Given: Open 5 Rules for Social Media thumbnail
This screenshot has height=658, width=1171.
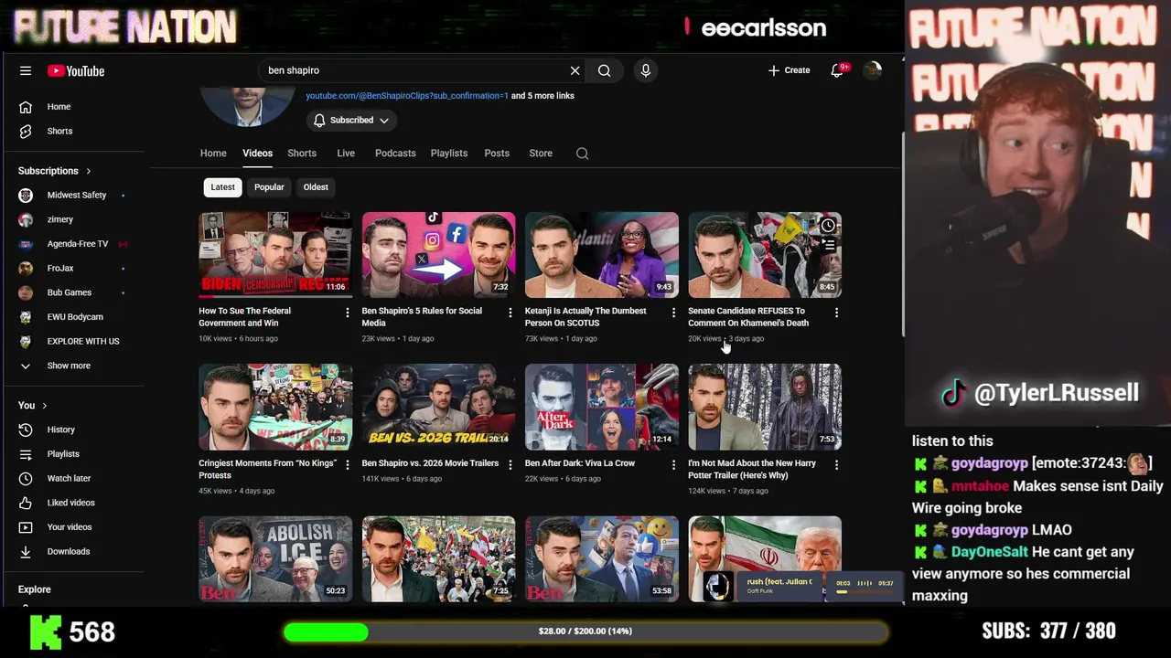Looking at the screenshot, I should point(438,255).
